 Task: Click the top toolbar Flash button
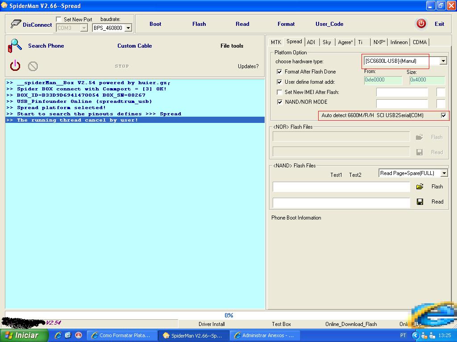pos(199,24)
